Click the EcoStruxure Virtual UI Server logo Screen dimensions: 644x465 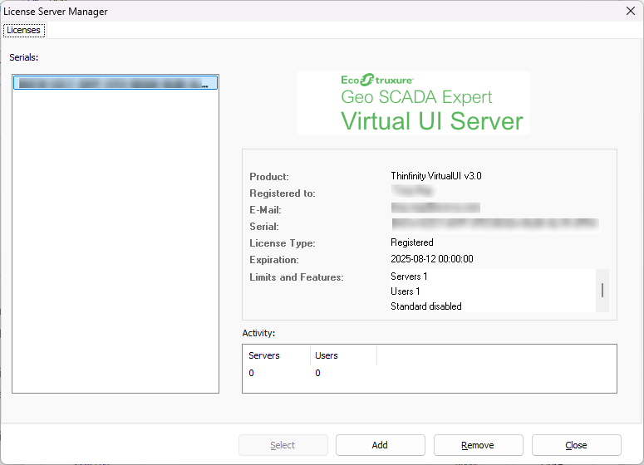413,103
